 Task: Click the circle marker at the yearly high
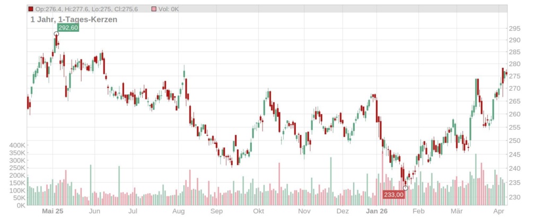pos(56,34)
